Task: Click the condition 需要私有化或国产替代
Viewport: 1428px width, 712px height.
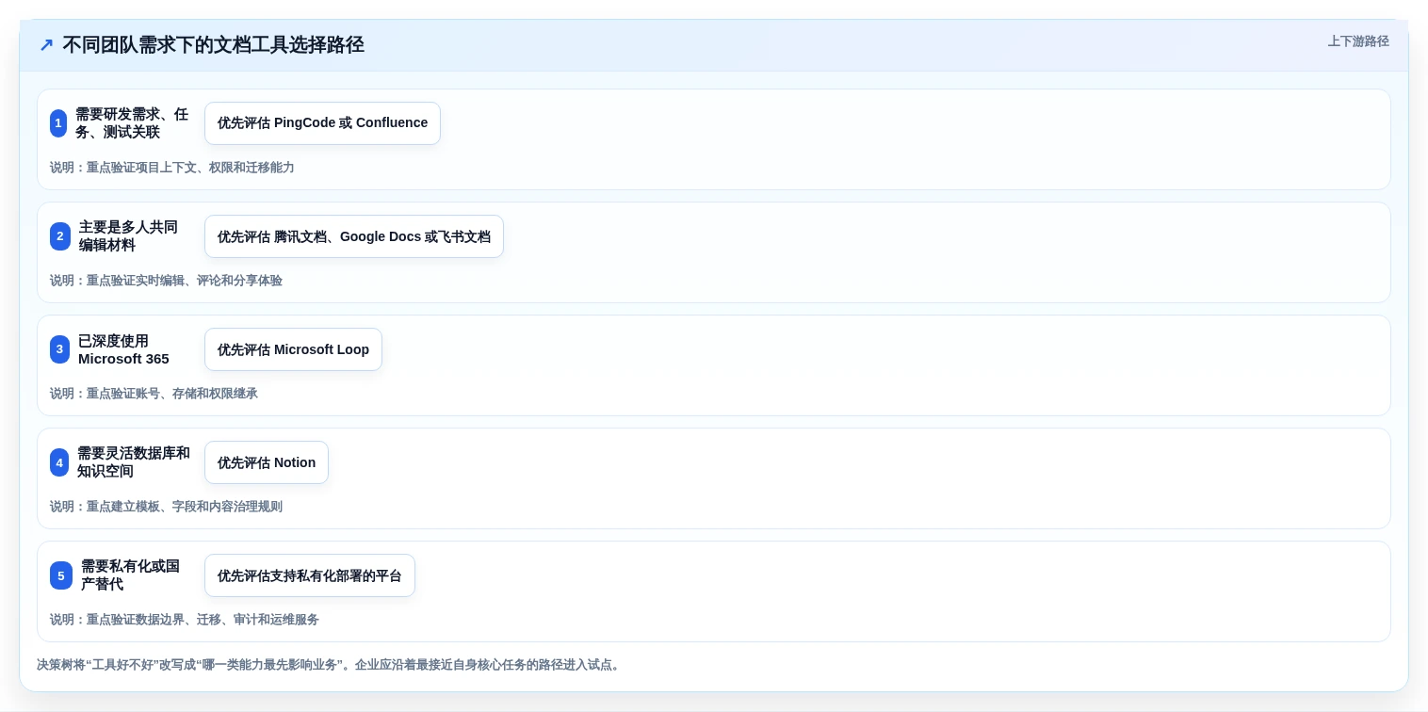Action: click(130, 575)
